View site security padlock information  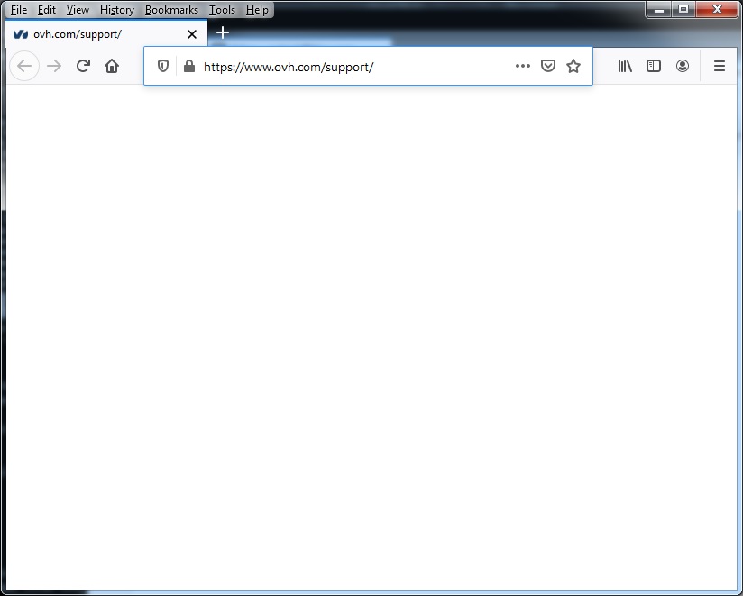point(189,66)
